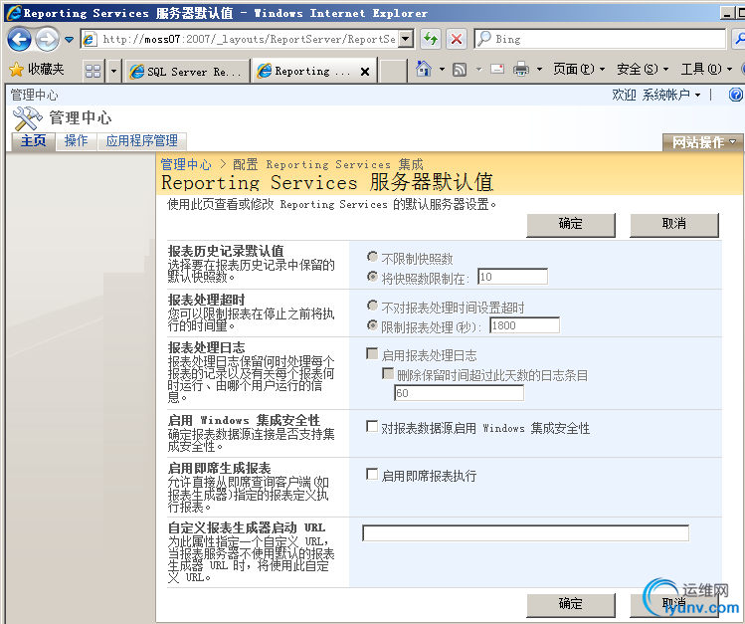Select the 主页 navigation tab

tap(33, 140)
